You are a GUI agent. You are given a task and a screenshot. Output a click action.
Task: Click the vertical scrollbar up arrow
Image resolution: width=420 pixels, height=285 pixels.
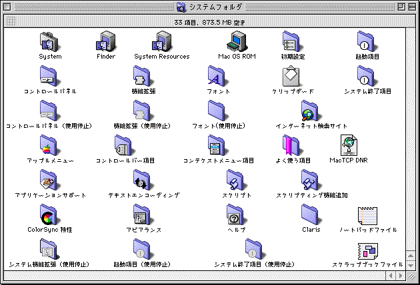pyautogui.click(x=411, y=256)
